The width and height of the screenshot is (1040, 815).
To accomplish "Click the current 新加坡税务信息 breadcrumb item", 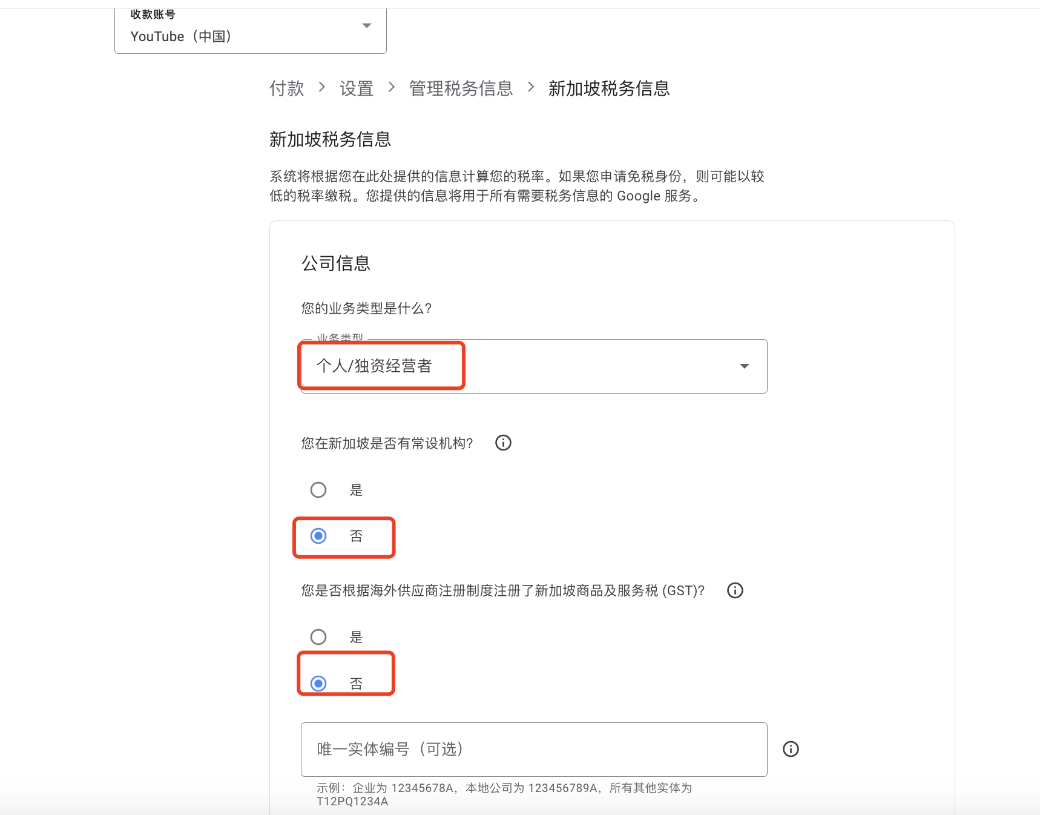I will pyautogui.click(x=608, y=88).
